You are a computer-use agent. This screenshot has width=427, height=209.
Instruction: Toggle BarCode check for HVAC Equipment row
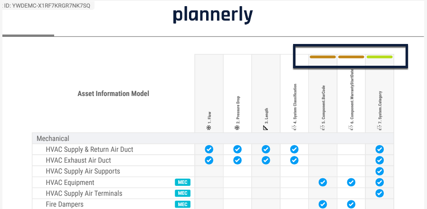coord(323,182)
